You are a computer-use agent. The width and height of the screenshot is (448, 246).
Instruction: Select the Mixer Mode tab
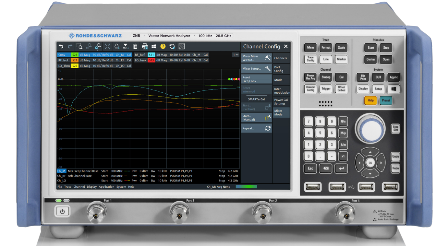coord(281,112)
